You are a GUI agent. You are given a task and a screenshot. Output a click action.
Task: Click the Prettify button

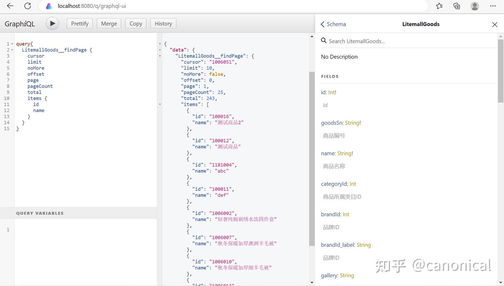(x=79, y=23)
